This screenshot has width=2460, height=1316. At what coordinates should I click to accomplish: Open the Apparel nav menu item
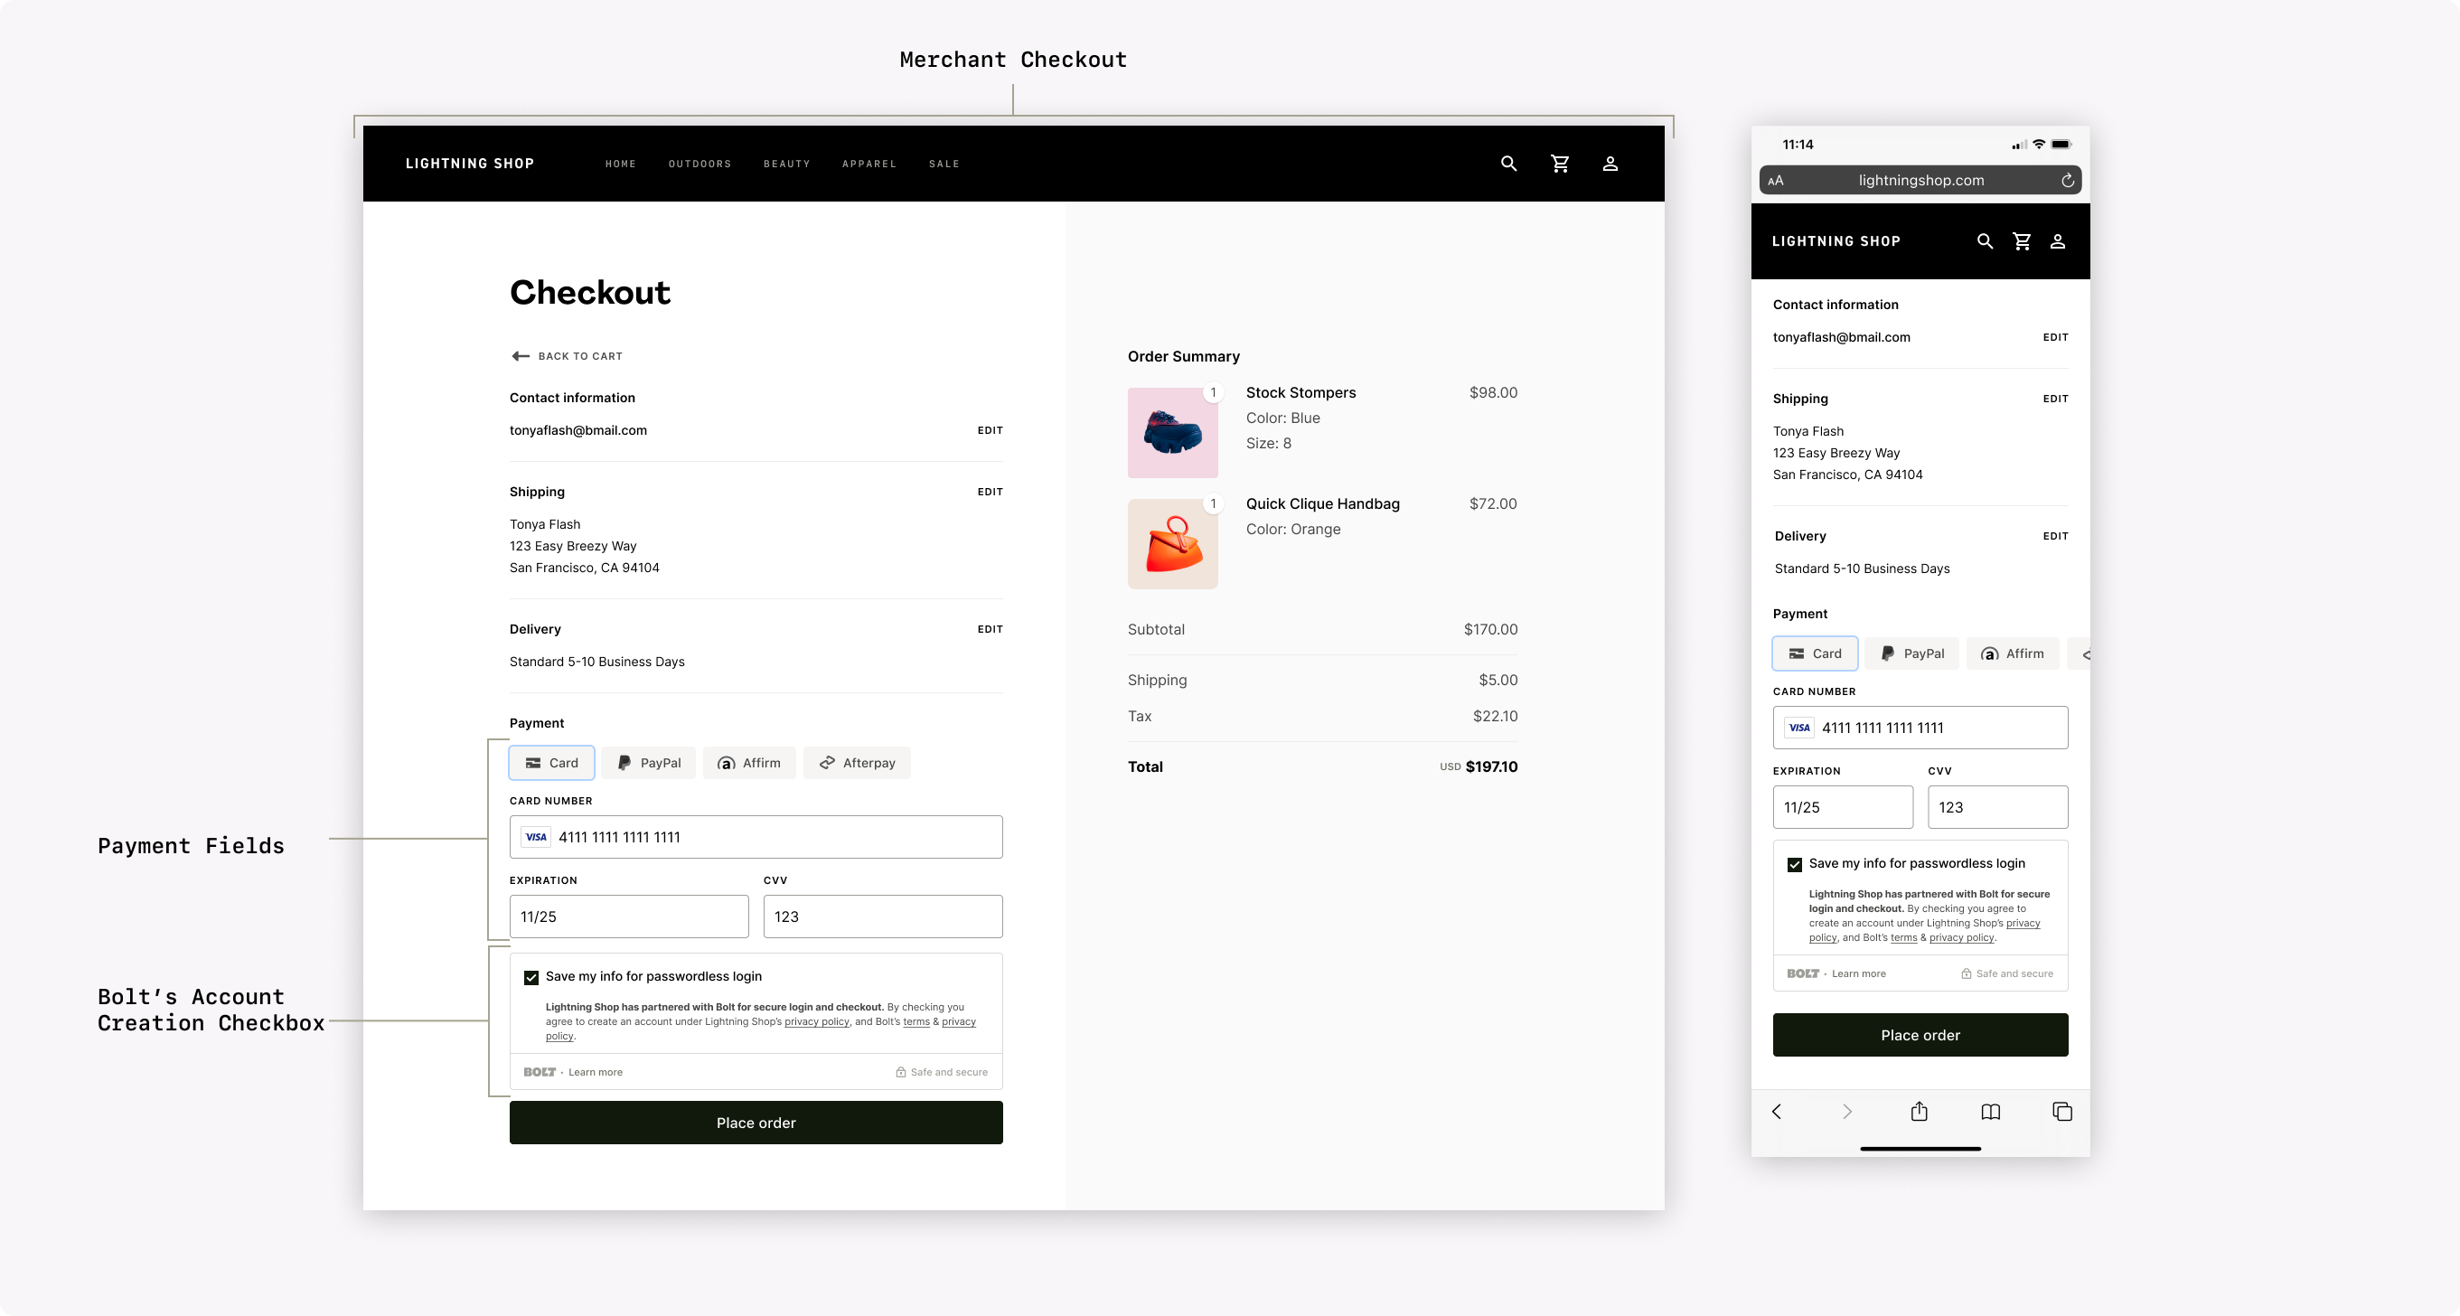coord(869,164)
